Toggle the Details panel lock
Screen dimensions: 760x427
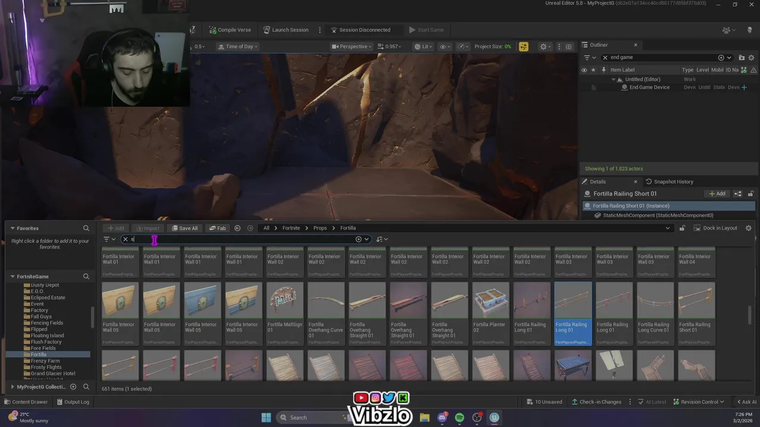coord(750,194)
